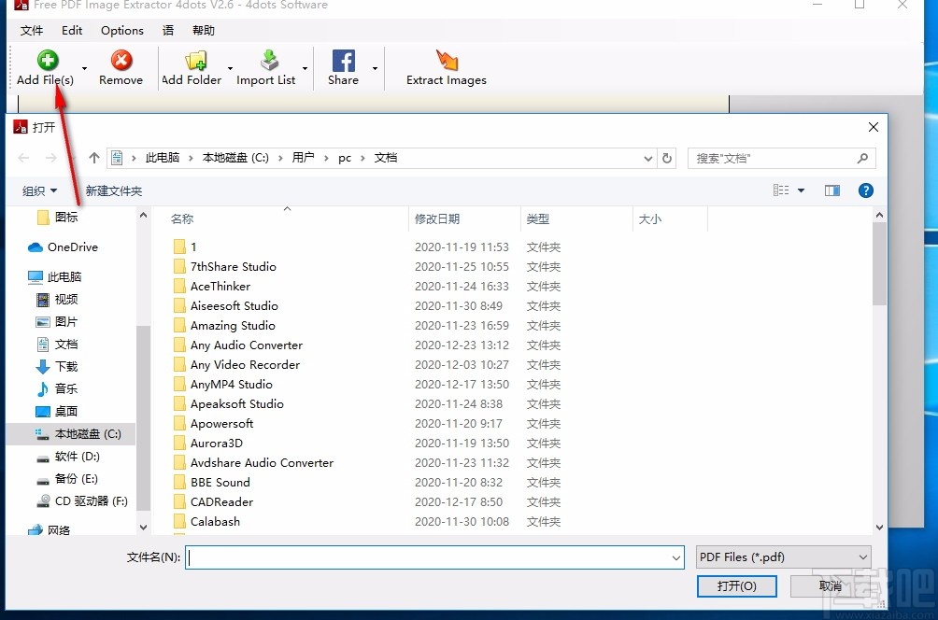Click the refresh icon in the address bar

(666, 158)
